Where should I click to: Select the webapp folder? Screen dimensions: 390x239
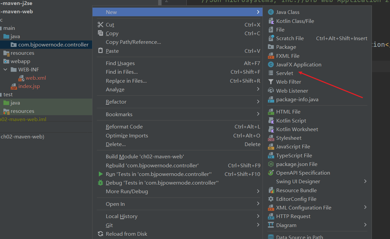[20, 61]
